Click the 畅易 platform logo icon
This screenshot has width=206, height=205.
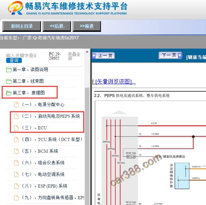click(15, 8)
